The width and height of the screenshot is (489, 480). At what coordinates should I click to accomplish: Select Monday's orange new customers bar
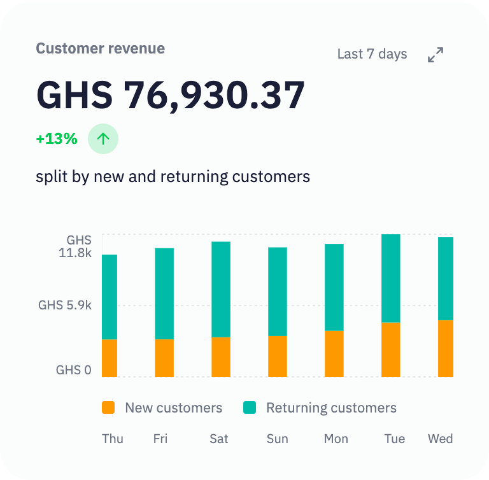click(334, 354)
